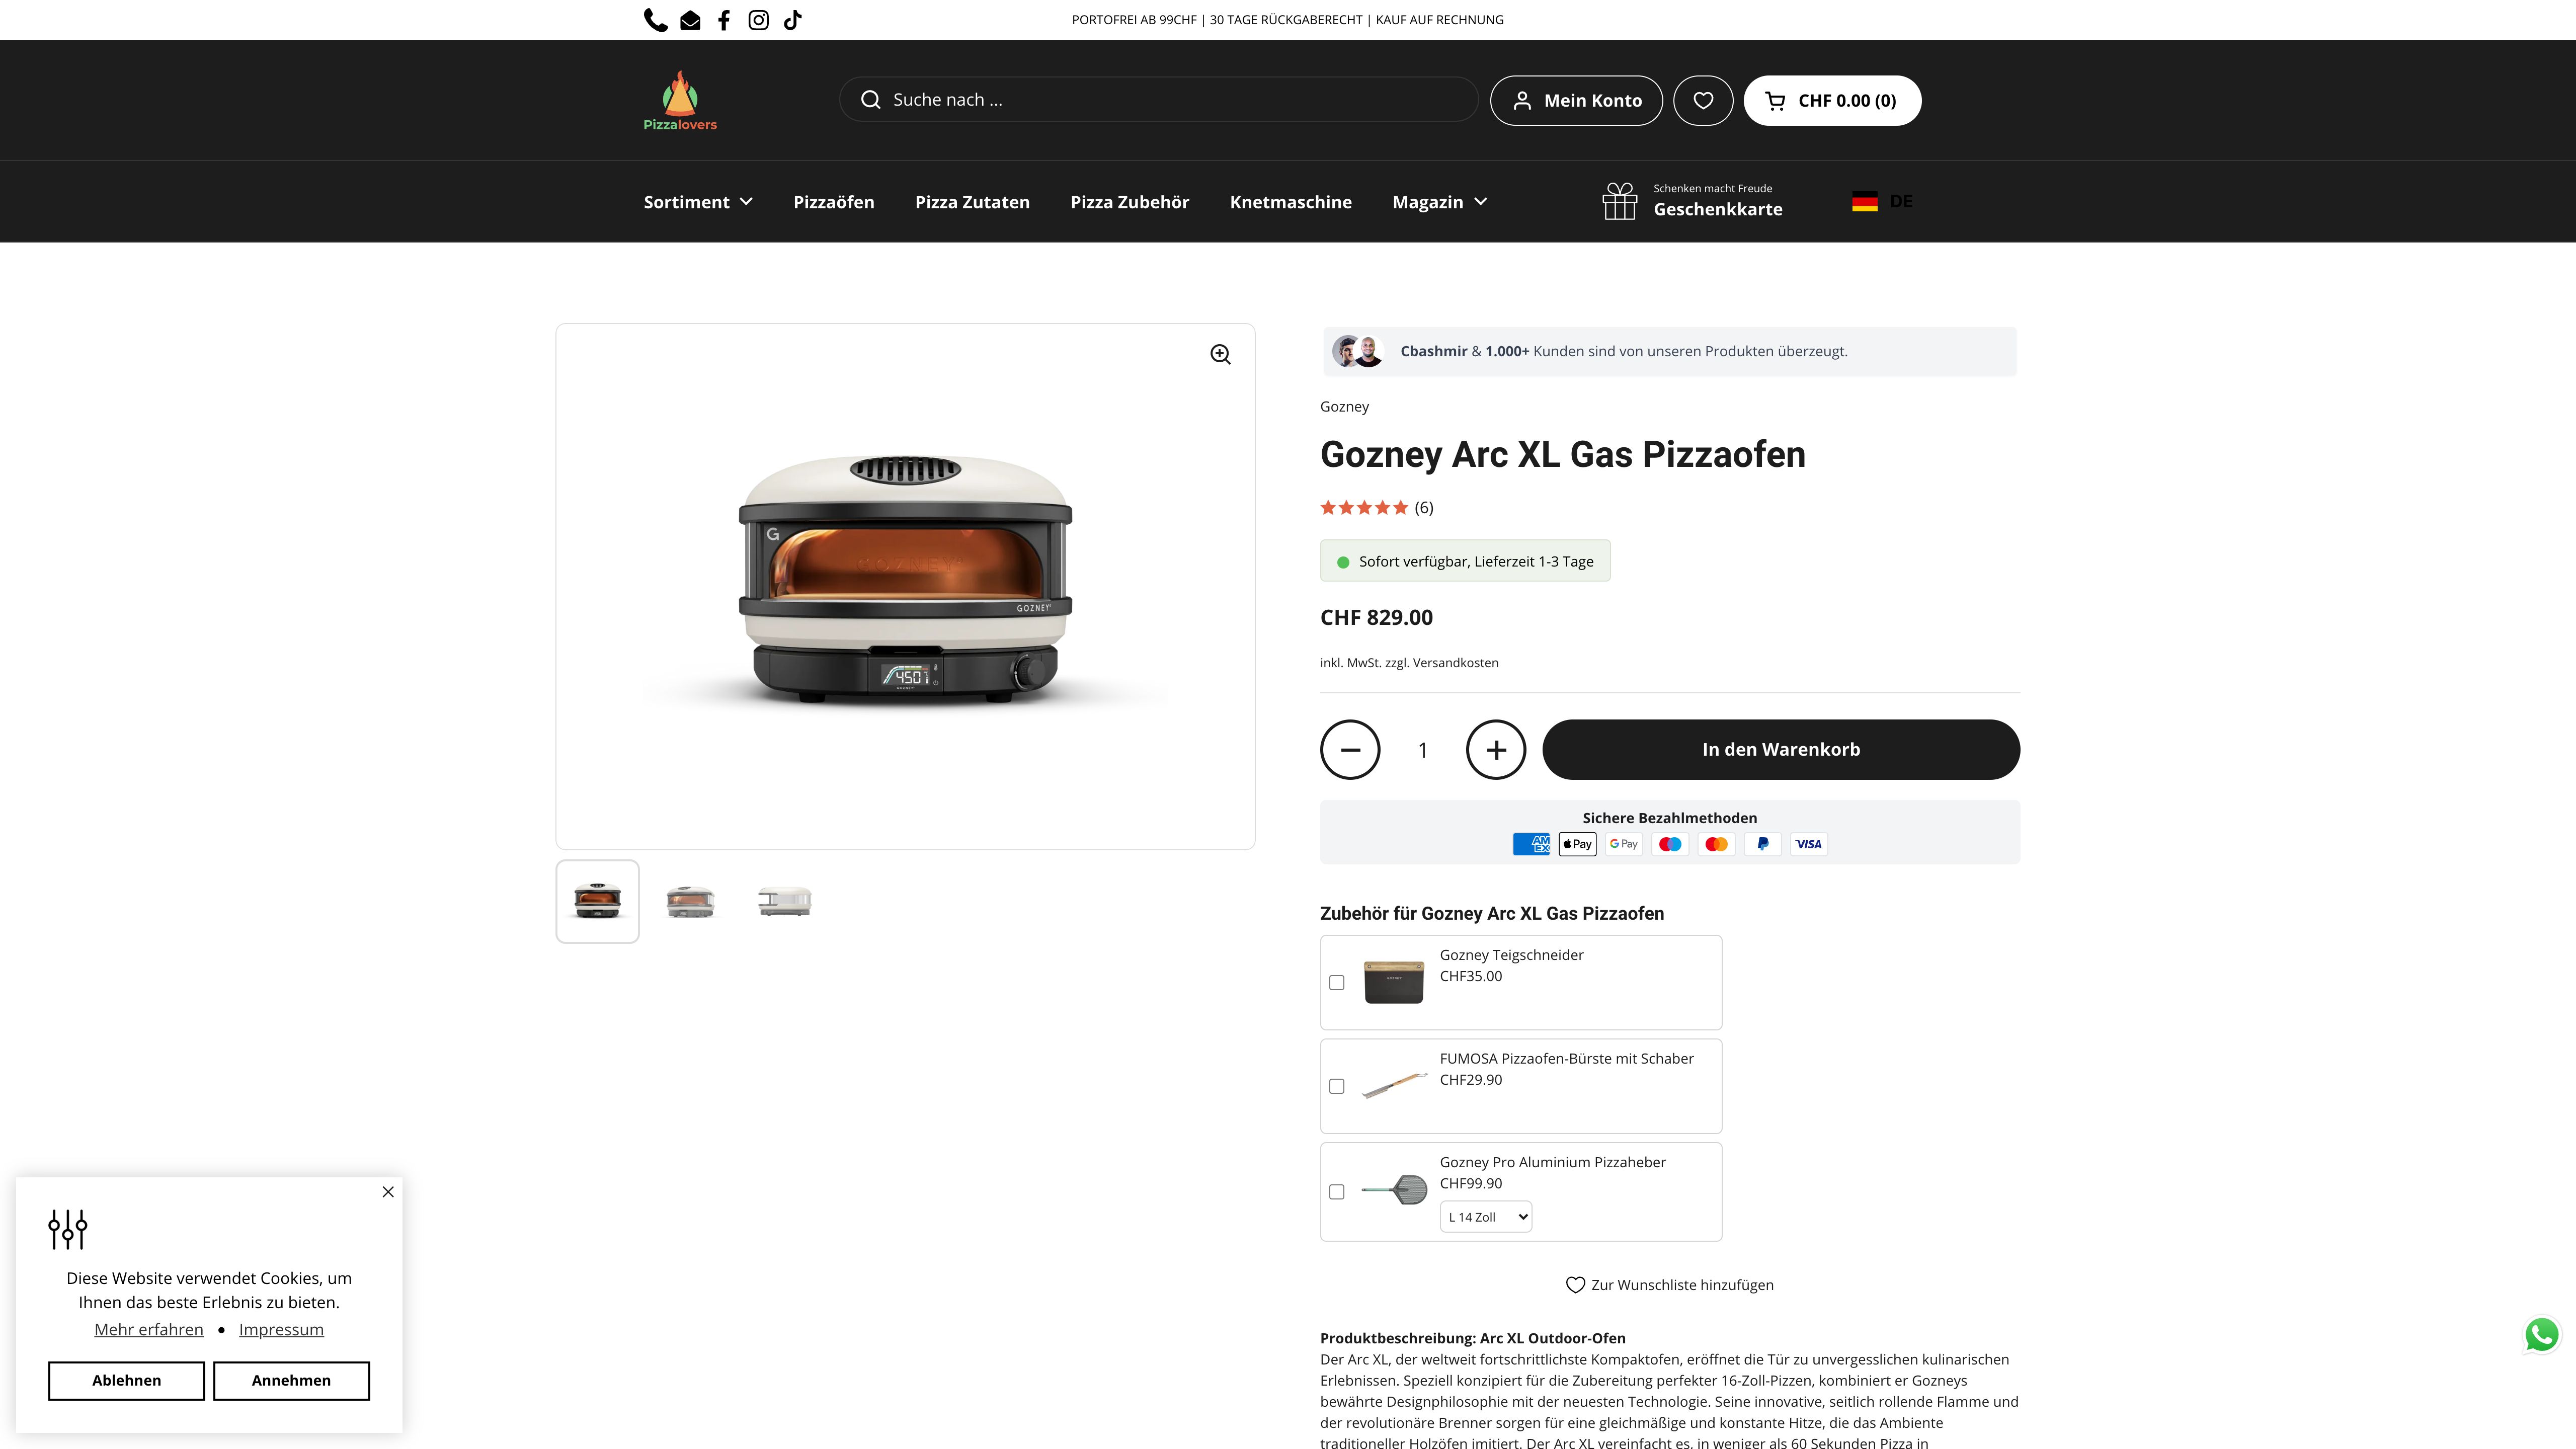Call via the phone icon
This screenshot has height=1449, width=2576.
tap(656, 19)
